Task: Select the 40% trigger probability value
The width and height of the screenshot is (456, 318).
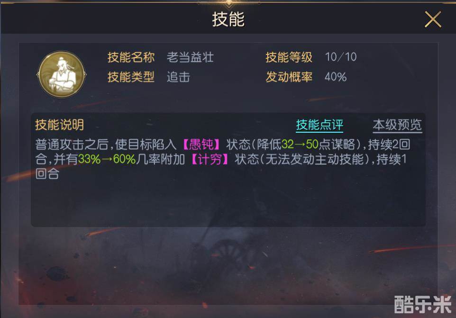Action: [x=336, y=77]
